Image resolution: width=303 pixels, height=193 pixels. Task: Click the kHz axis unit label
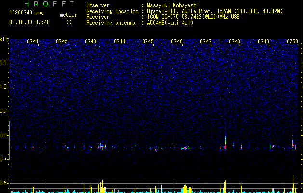4,39
